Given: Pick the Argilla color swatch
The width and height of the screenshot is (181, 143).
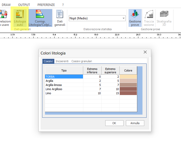Looking at the screenshot, I should pos(128,81).
